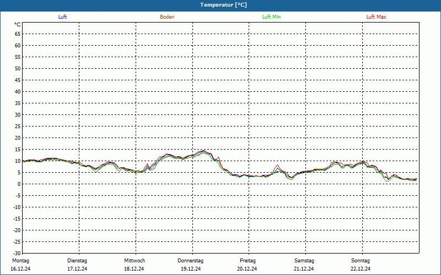This screenshot has height=275, width=441.
Task: Click the Mittwoch axis label
Action: 135,261
